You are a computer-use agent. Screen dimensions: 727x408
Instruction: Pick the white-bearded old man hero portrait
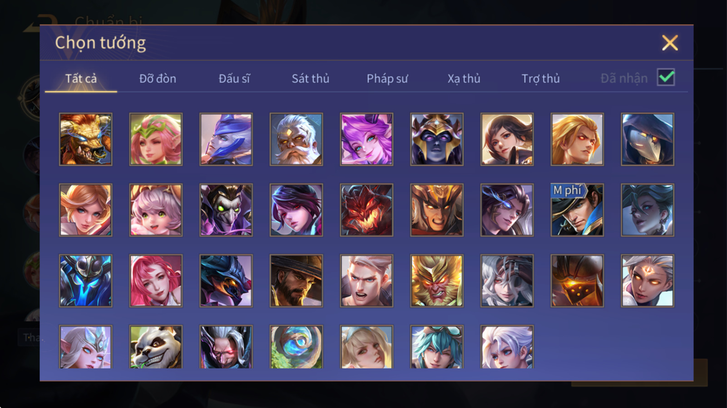296,139
